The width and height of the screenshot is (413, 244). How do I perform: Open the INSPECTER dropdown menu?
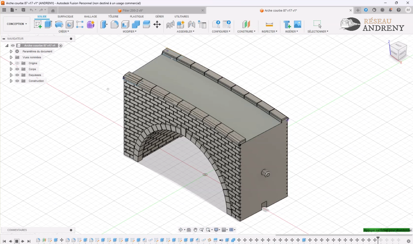click(x=269, y=31)
